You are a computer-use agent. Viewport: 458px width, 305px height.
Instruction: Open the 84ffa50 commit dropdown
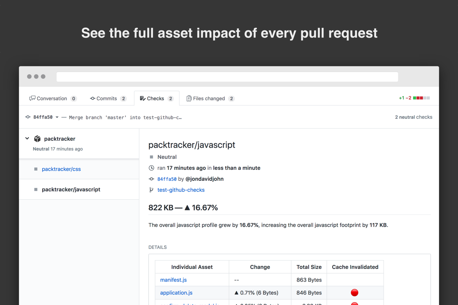pos(57,117)
